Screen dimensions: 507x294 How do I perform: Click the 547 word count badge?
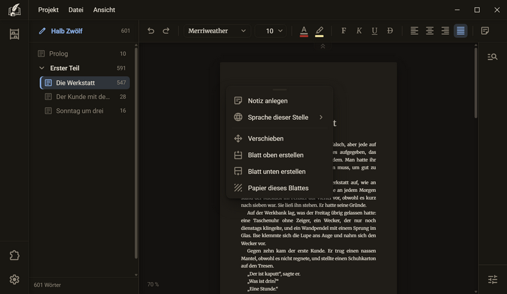(121, 83)
